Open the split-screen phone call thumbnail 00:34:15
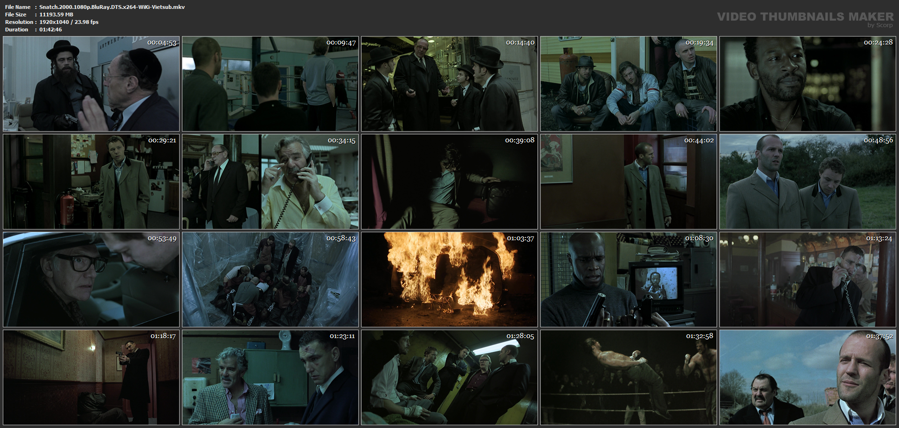899x428 pixels. pos(270,182)
